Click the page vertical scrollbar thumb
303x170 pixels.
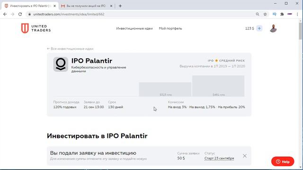pos(301,31)
